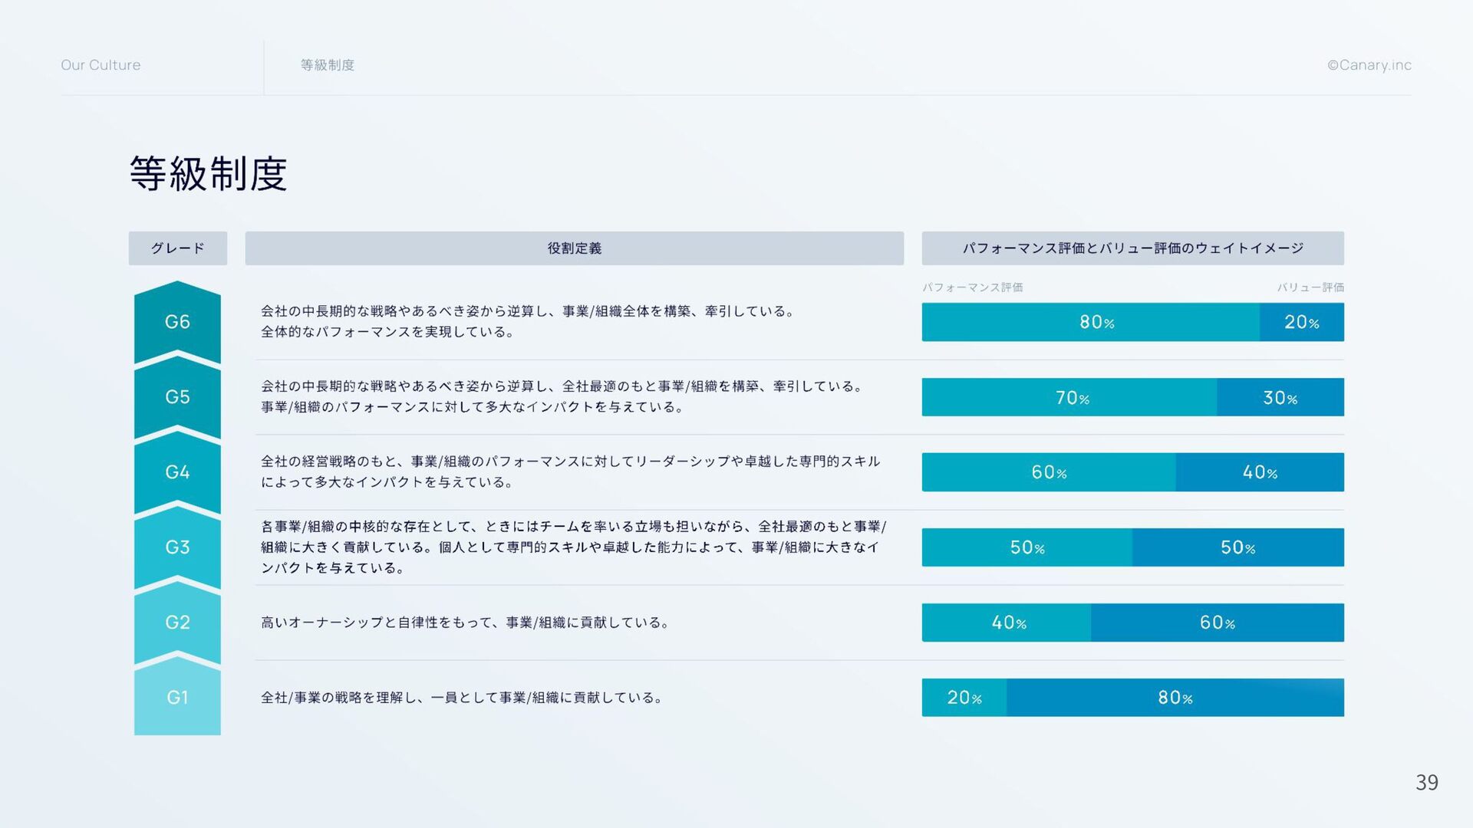
Task: Click the グレード column header
Action: [x=177, y=248]
